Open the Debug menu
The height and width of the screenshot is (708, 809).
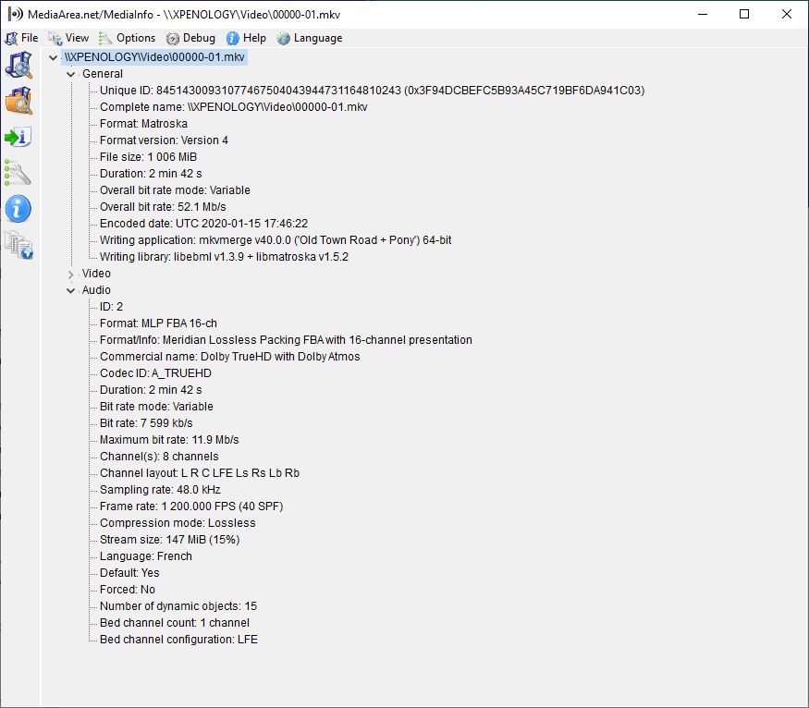190,38
